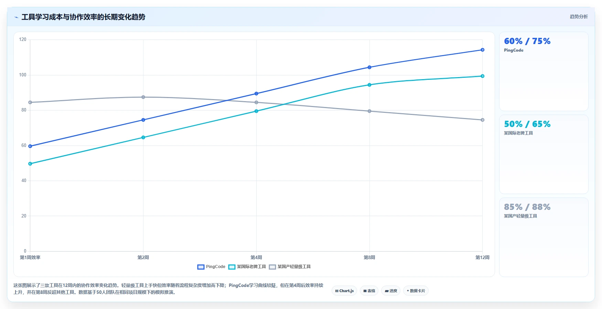The image size is (602, 309).
Task: Click the 数据卡片 tag
Action: (416, 291)
